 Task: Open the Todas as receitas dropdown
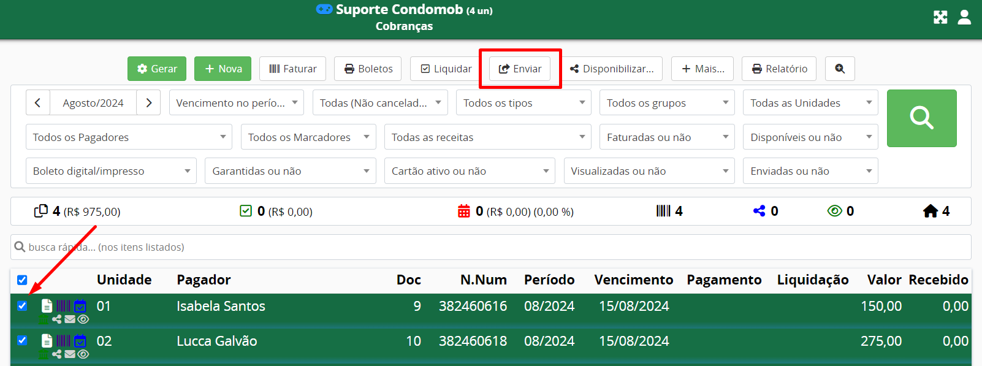point(488,137)
